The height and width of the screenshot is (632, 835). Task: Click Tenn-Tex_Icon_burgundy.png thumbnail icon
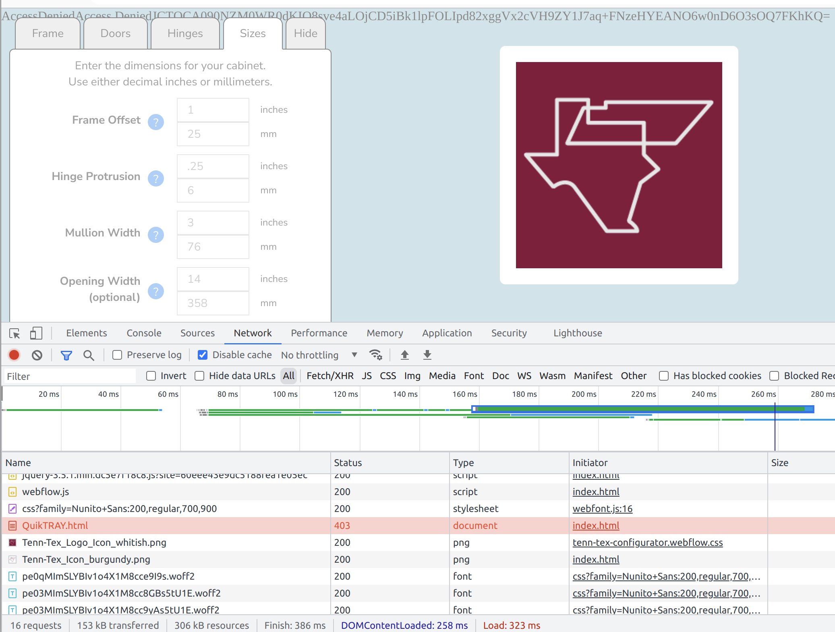(x=12, y=559)
